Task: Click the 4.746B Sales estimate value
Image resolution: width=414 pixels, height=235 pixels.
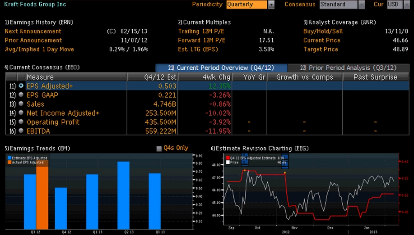Action: click(x=165, y=104)
